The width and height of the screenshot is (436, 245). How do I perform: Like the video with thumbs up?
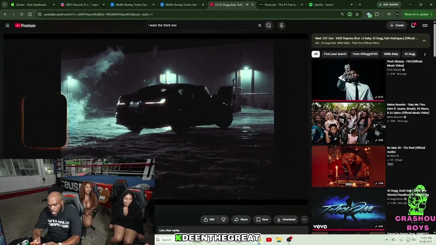[209, 219]
